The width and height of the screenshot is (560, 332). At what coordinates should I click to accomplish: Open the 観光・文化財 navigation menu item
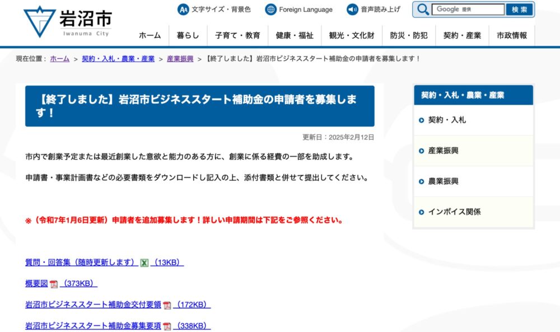[x=352, y=35]
